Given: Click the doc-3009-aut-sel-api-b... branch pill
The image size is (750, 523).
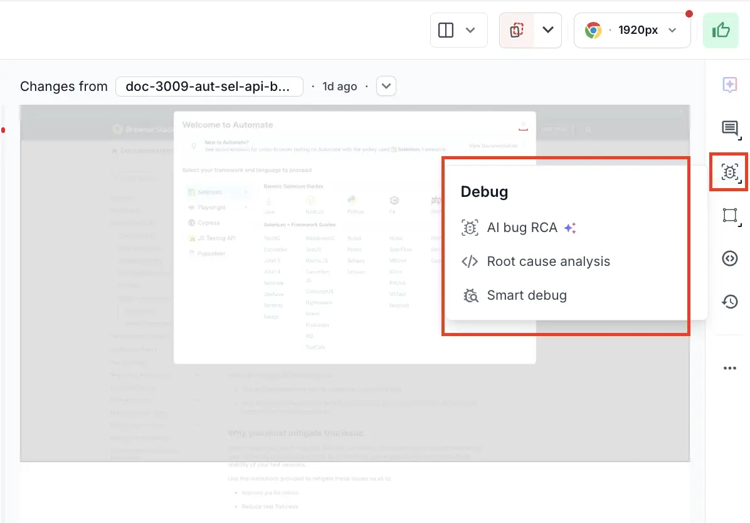Looking at the screenshot, I should (x=209, y=86).
